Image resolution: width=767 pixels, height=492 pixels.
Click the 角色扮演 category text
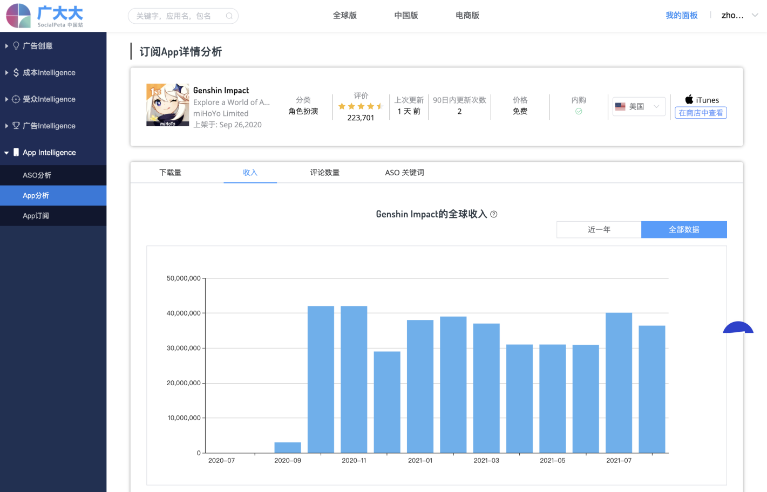(303, 111)
